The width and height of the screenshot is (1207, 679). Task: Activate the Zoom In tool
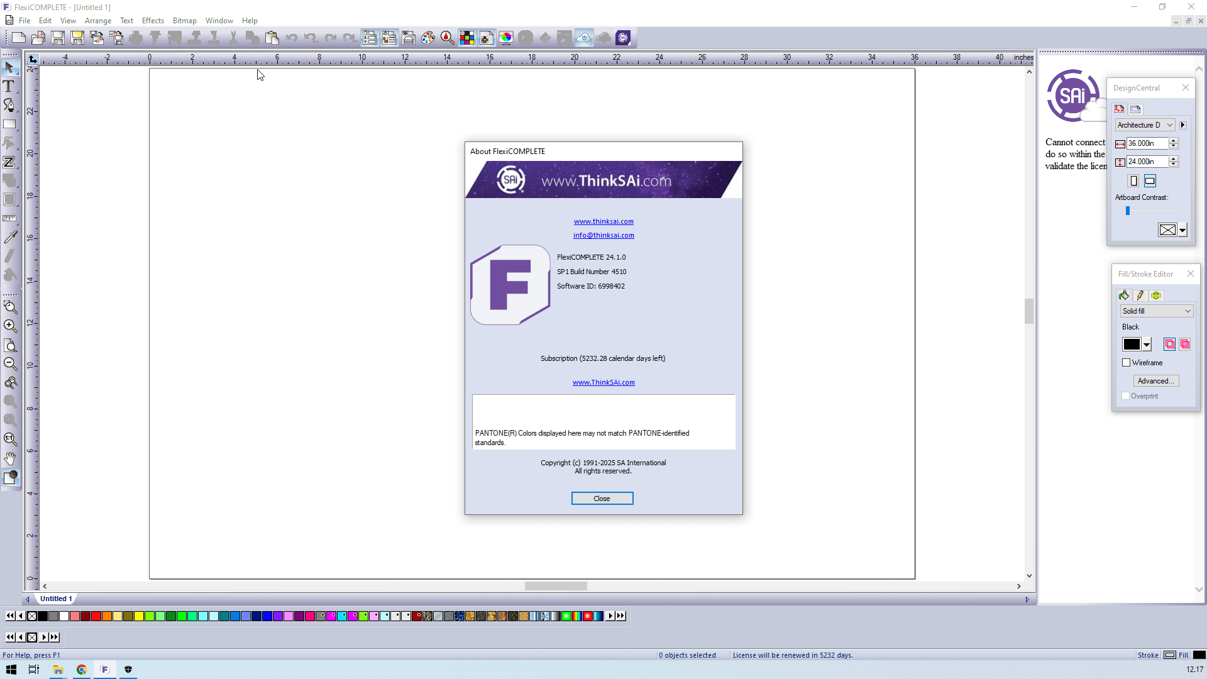click(x=10, y=326)
